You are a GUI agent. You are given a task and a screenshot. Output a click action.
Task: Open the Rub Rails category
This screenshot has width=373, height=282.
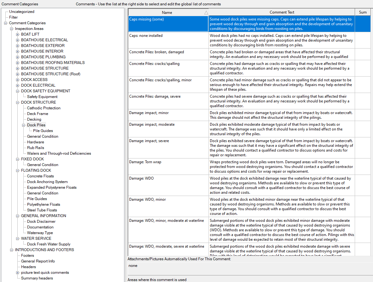tap(36, 148)
